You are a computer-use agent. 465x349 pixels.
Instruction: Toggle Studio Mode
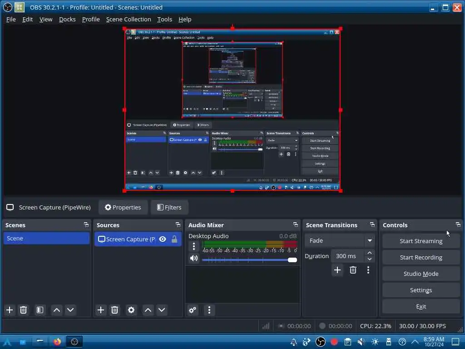click(x=421, y=274)
